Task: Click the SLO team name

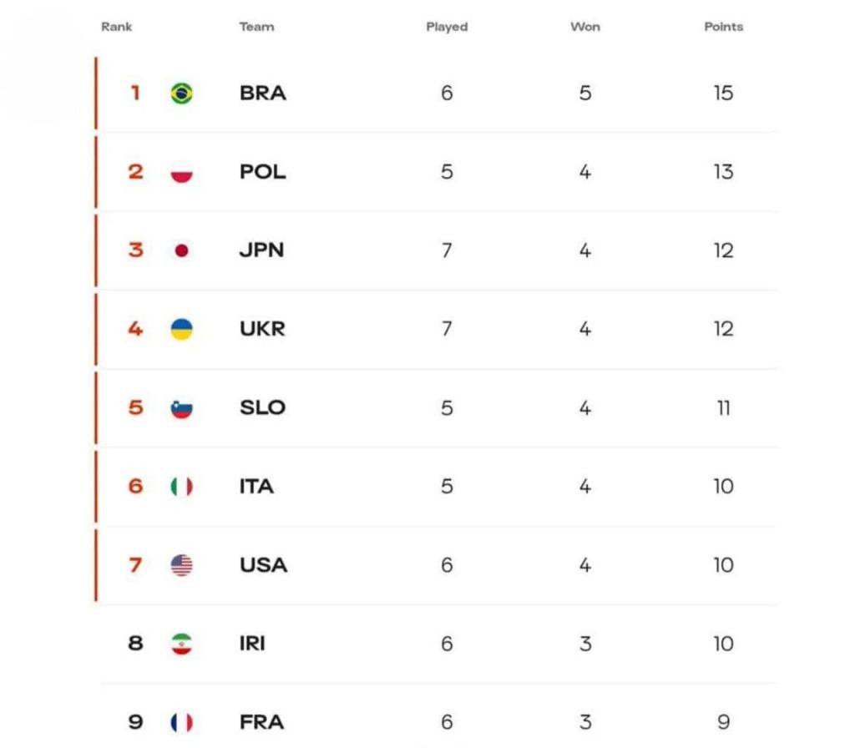Action: click(263, 407)
